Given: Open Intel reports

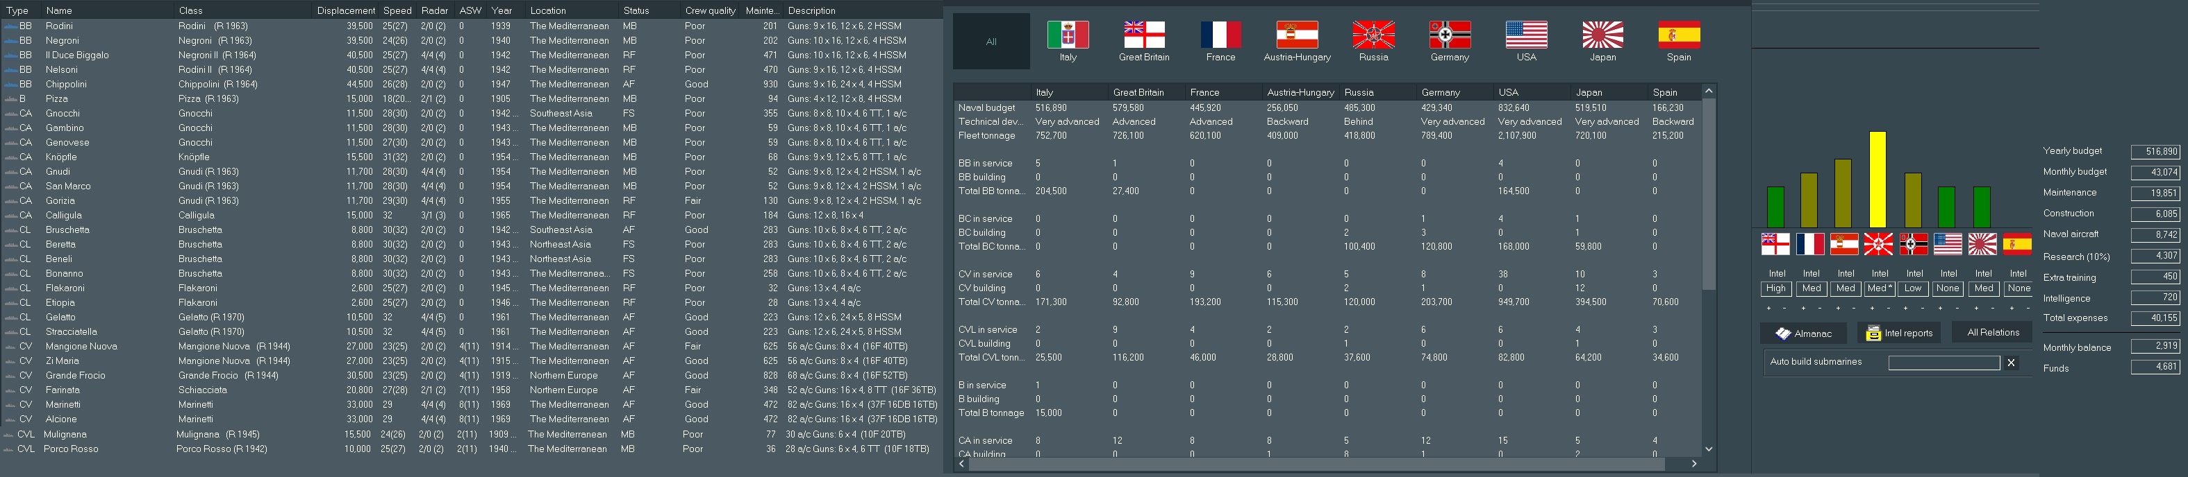Looking at the screenshot, I should (x=1898, y=333).
